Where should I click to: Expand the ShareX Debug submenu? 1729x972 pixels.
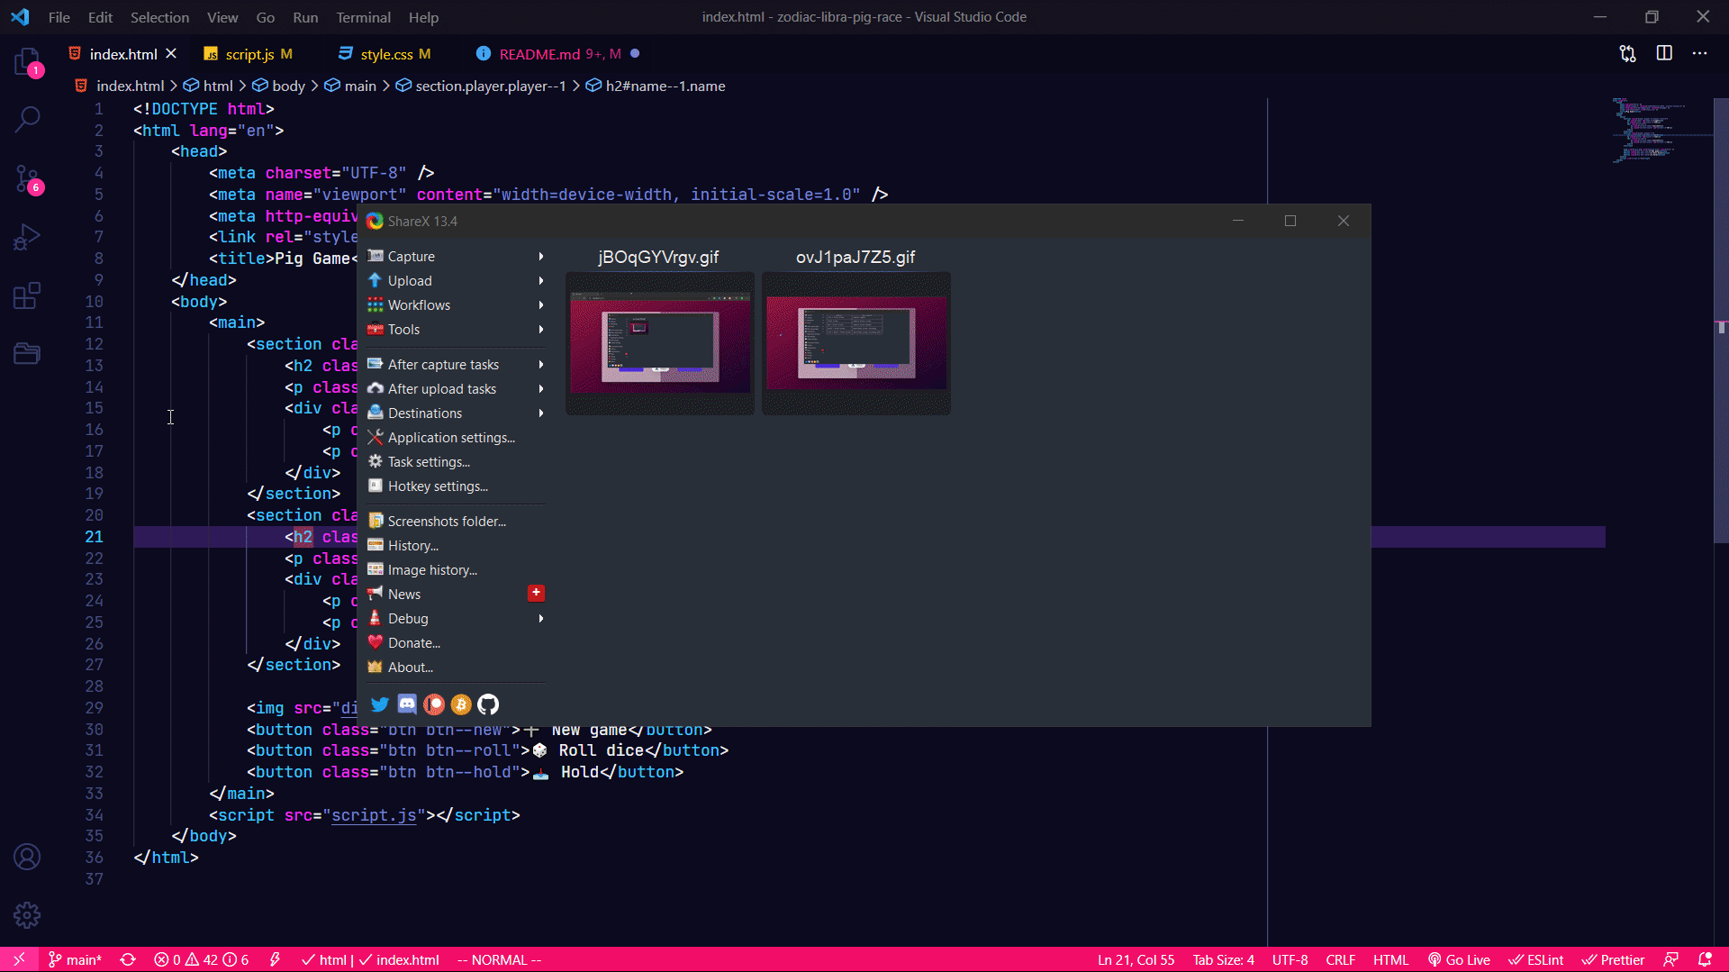(x=455, y=619)
